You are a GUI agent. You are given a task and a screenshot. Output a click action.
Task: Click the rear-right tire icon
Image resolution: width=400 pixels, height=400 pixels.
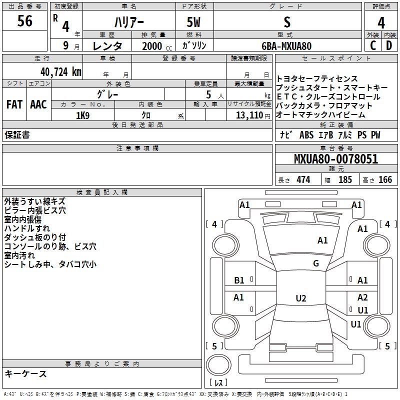coord(376,326)
